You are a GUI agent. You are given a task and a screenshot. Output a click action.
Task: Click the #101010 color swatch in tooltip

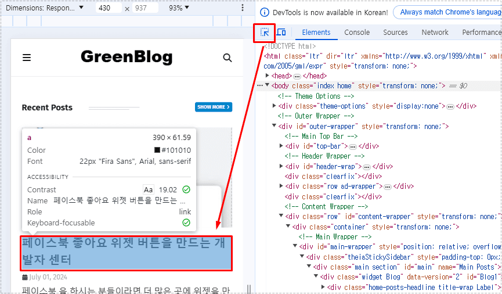coord(157,150)
